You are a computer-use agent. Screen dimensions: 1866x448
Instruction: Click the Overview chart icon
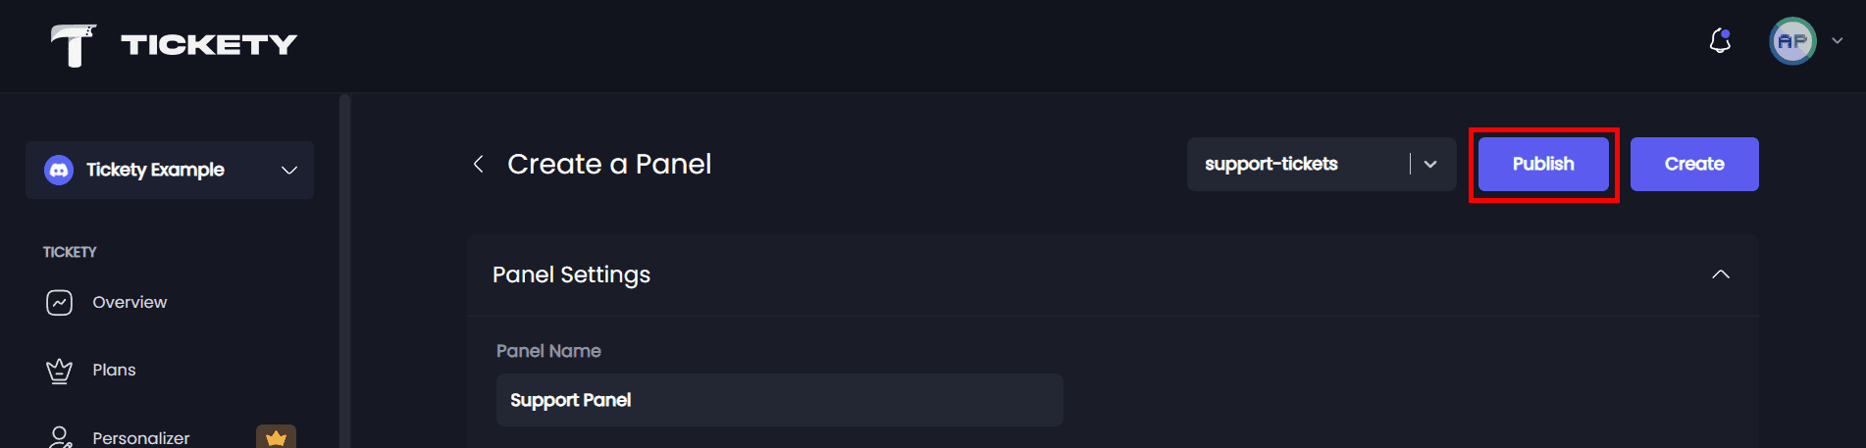(x=59, y=303)
